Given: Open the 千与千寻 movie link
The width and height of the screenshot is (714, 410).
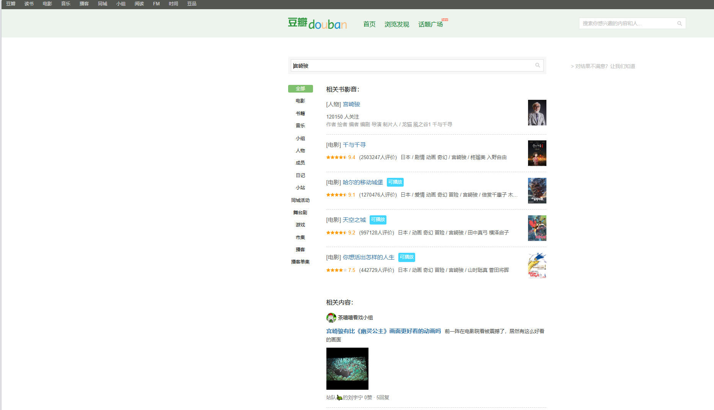Looking at the screenshot, I should (x=354, y=145).
